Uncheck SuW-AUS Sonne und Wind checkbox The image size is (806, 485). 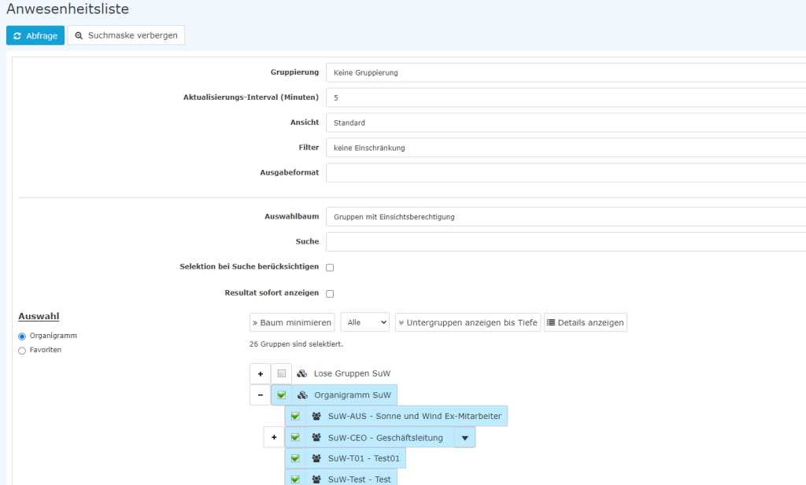pyautogui.click(x=295, y=417)
